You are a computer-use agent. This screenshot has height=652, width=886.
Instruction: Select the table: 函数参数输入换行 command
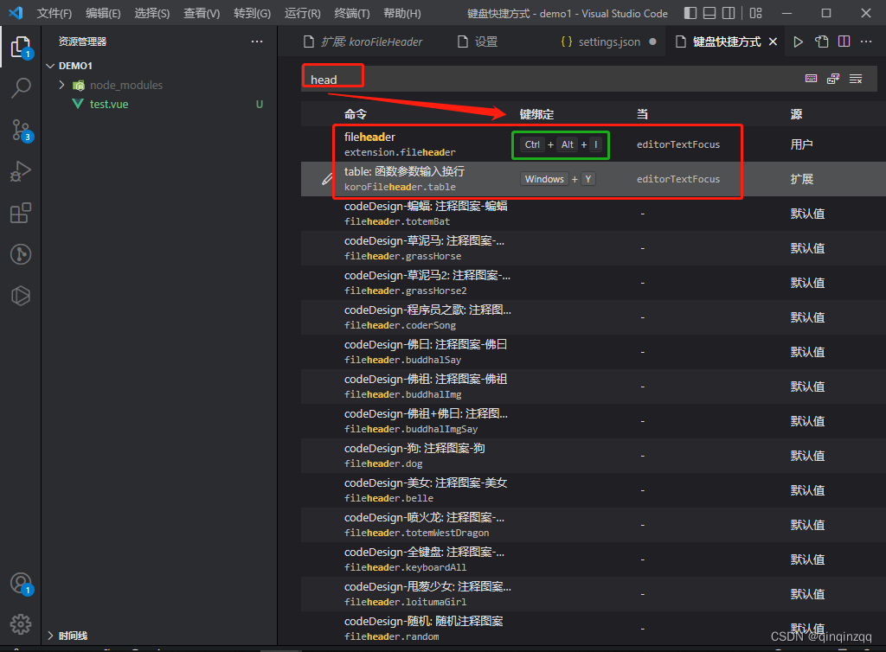[594, 179]
